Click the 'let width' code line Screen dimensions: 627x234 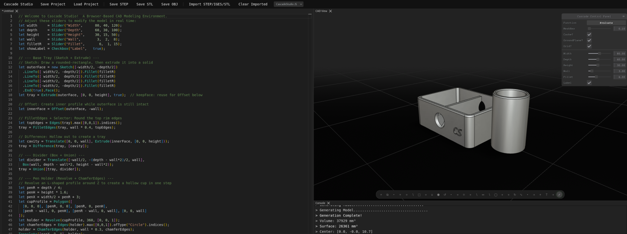coord(70,25)
